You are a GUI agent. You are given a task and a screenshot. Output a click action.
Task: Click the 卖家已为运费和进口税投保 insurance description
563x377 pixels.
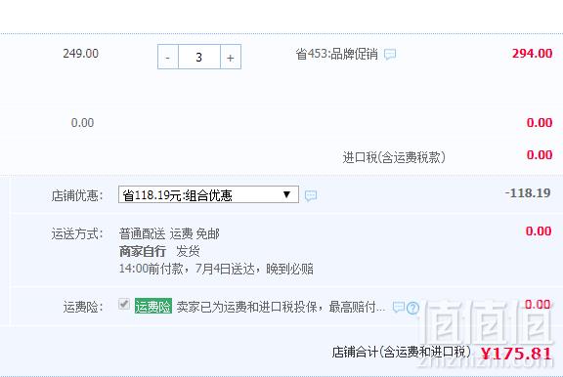[x=281, y=307]
